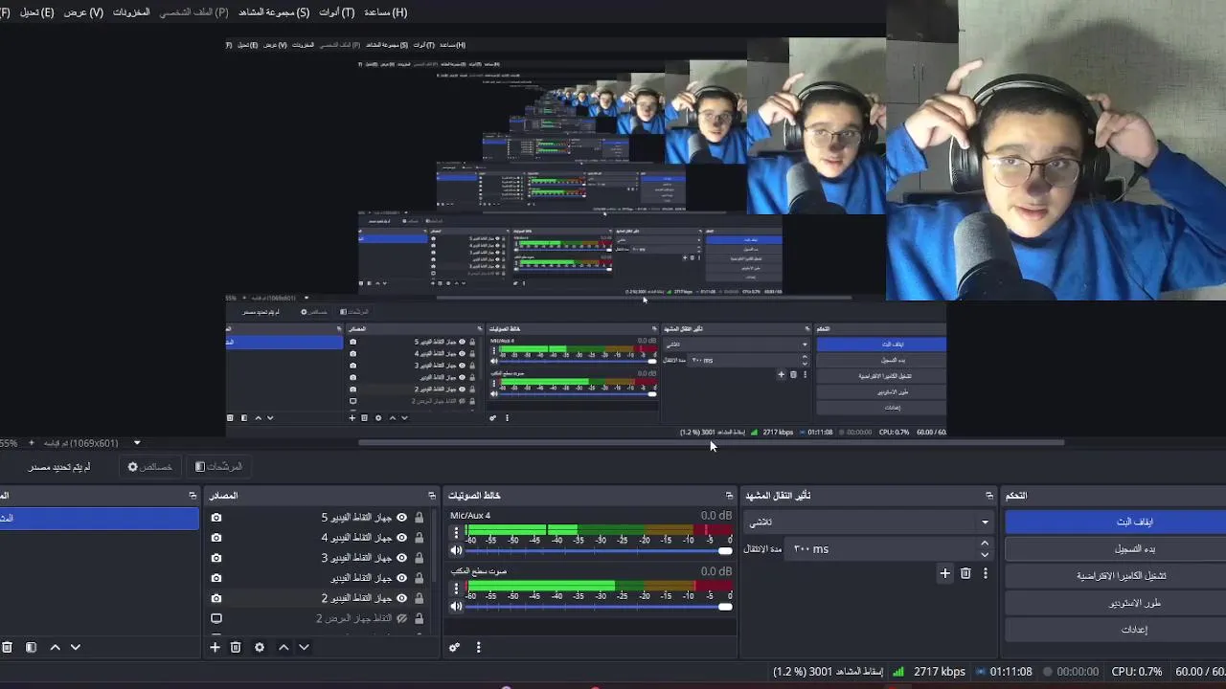Open scene filters icon in Scenes toolbar
This screenshot has width=1226, height=689.
click(x=31, y=648)
